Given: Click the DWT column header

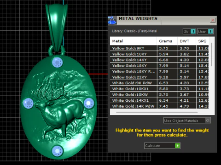Looking at the screenshot, I should [187, 41].
